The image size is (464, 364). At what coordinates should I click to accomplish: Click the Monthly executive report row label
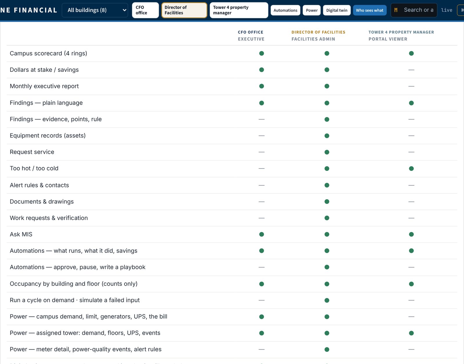click(44, 86)
